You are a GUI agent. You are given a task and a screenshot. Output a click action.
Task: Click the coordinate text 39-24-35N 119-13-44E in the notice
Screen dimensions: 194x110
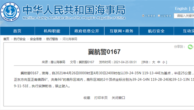pos(142,73)
